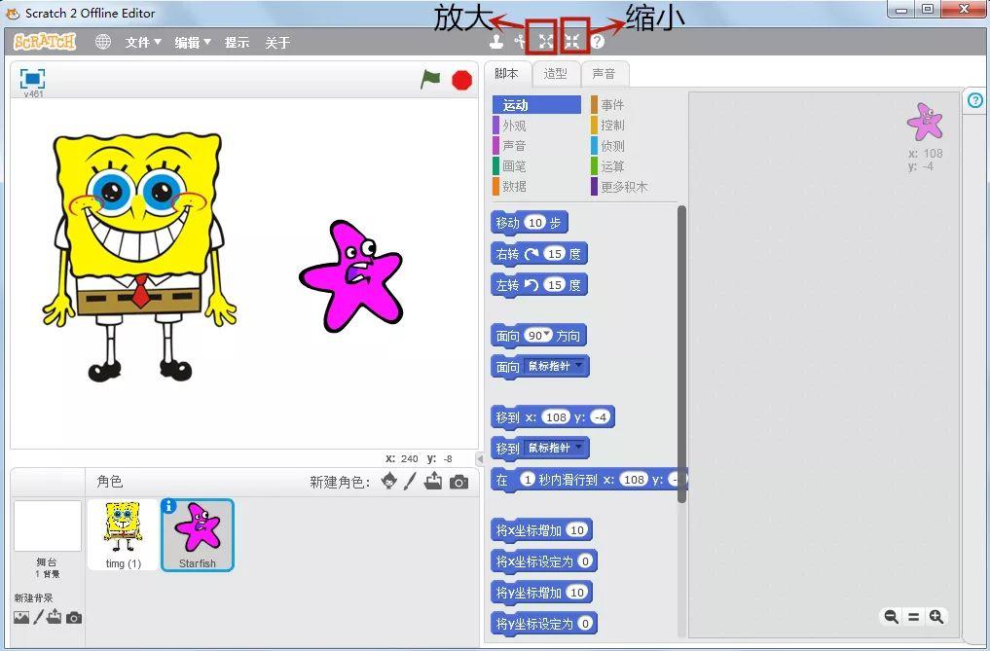
Task: Click the green flag to start
Action: pos(430,80)
